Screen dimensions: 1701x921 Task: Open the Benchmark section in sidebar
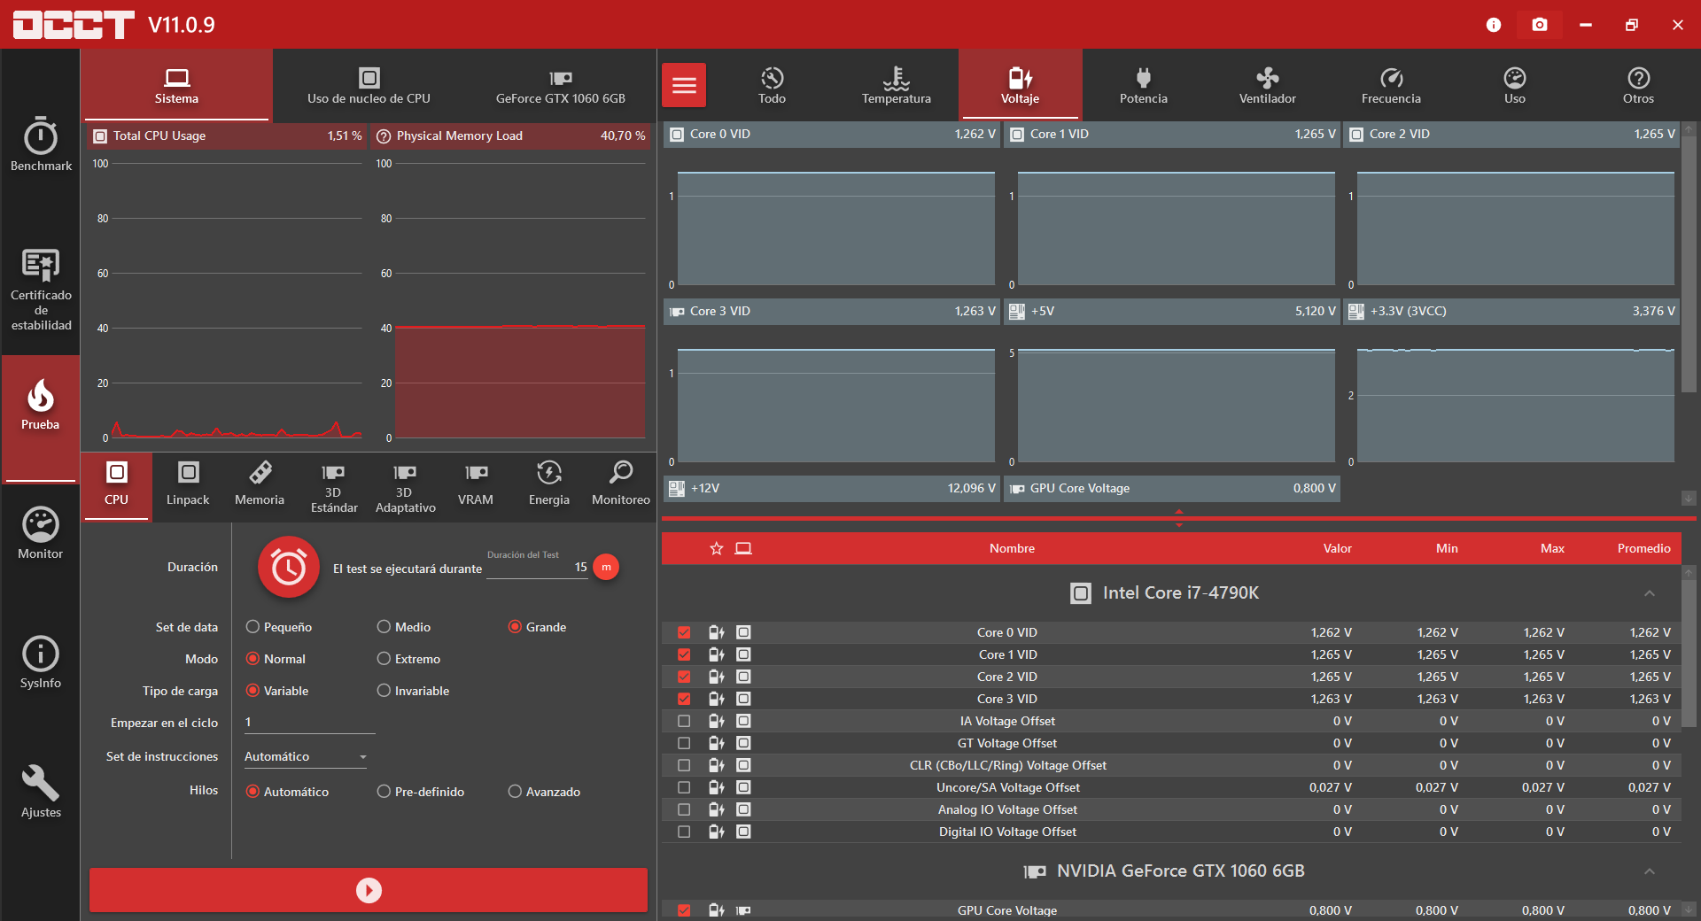(x=41, y=144)
